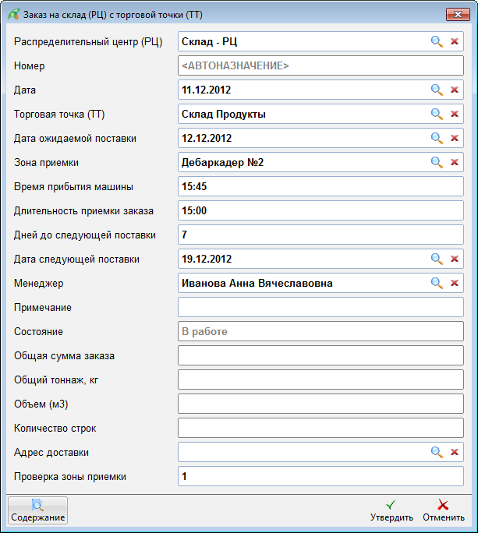The height and width of the screenshot is (533, 478).
Task: Open lookup for Дата ожидаемой поставки
Action: click(437, 139)
